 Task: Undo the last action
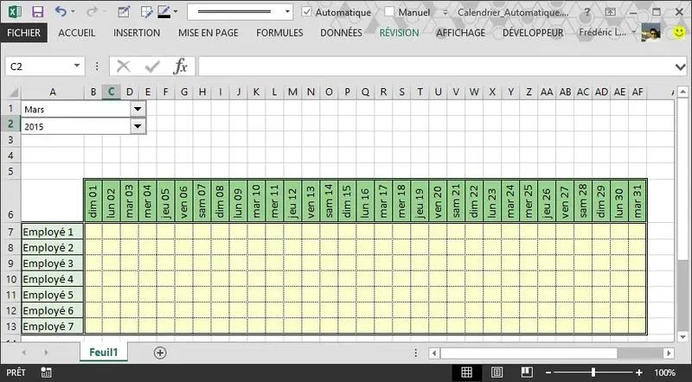61,12
